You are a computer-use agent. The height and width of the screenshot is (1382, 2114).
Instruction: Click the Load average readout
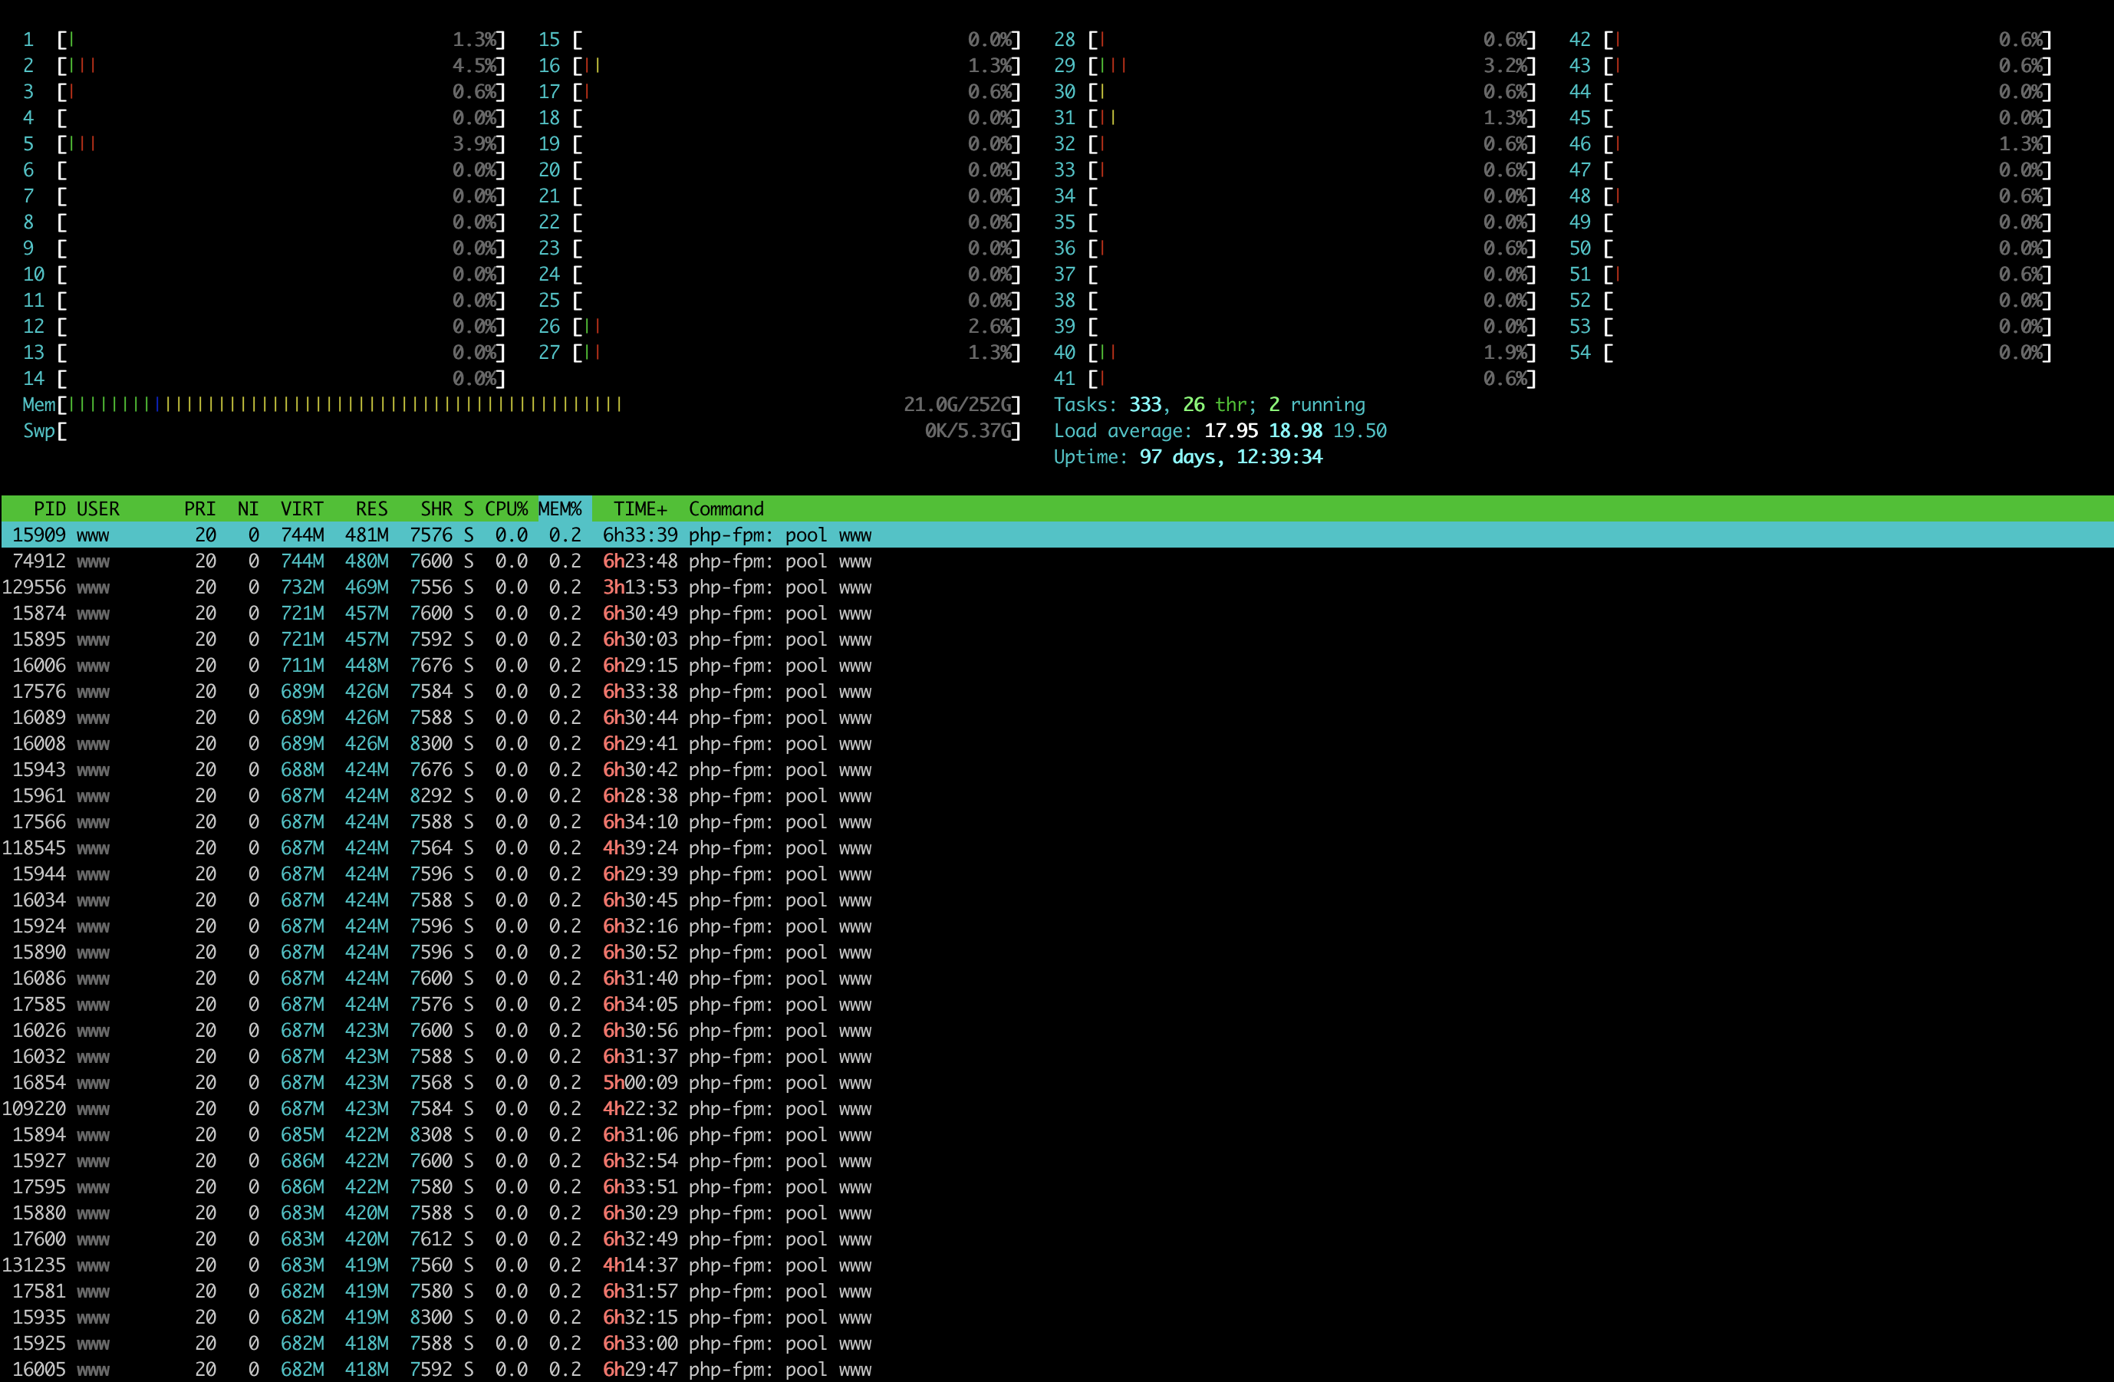(x=1217, y=431)
